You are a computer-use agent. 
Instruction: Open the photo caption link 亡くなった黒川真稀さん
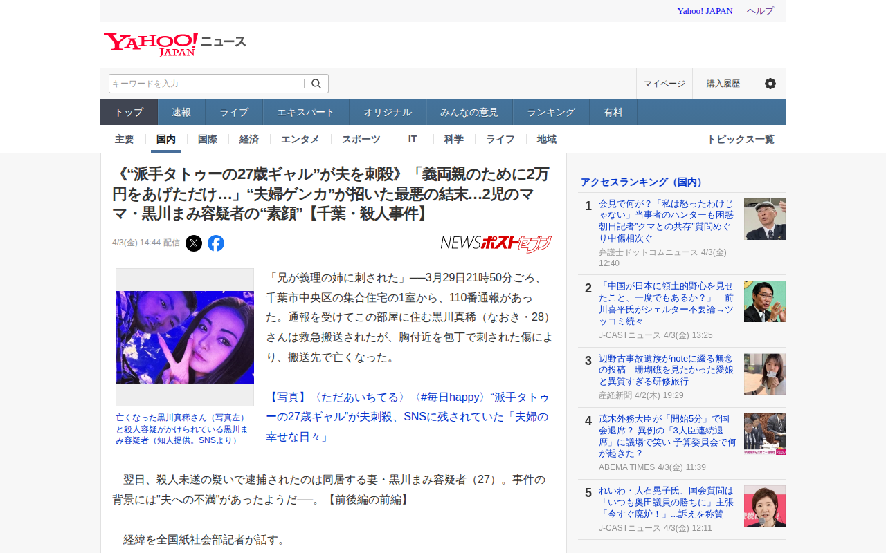(182, 429)
